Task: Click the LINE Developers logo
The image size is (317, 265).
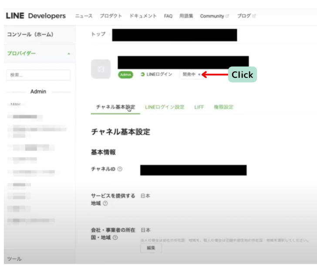Action: click(x=36, y=16)
